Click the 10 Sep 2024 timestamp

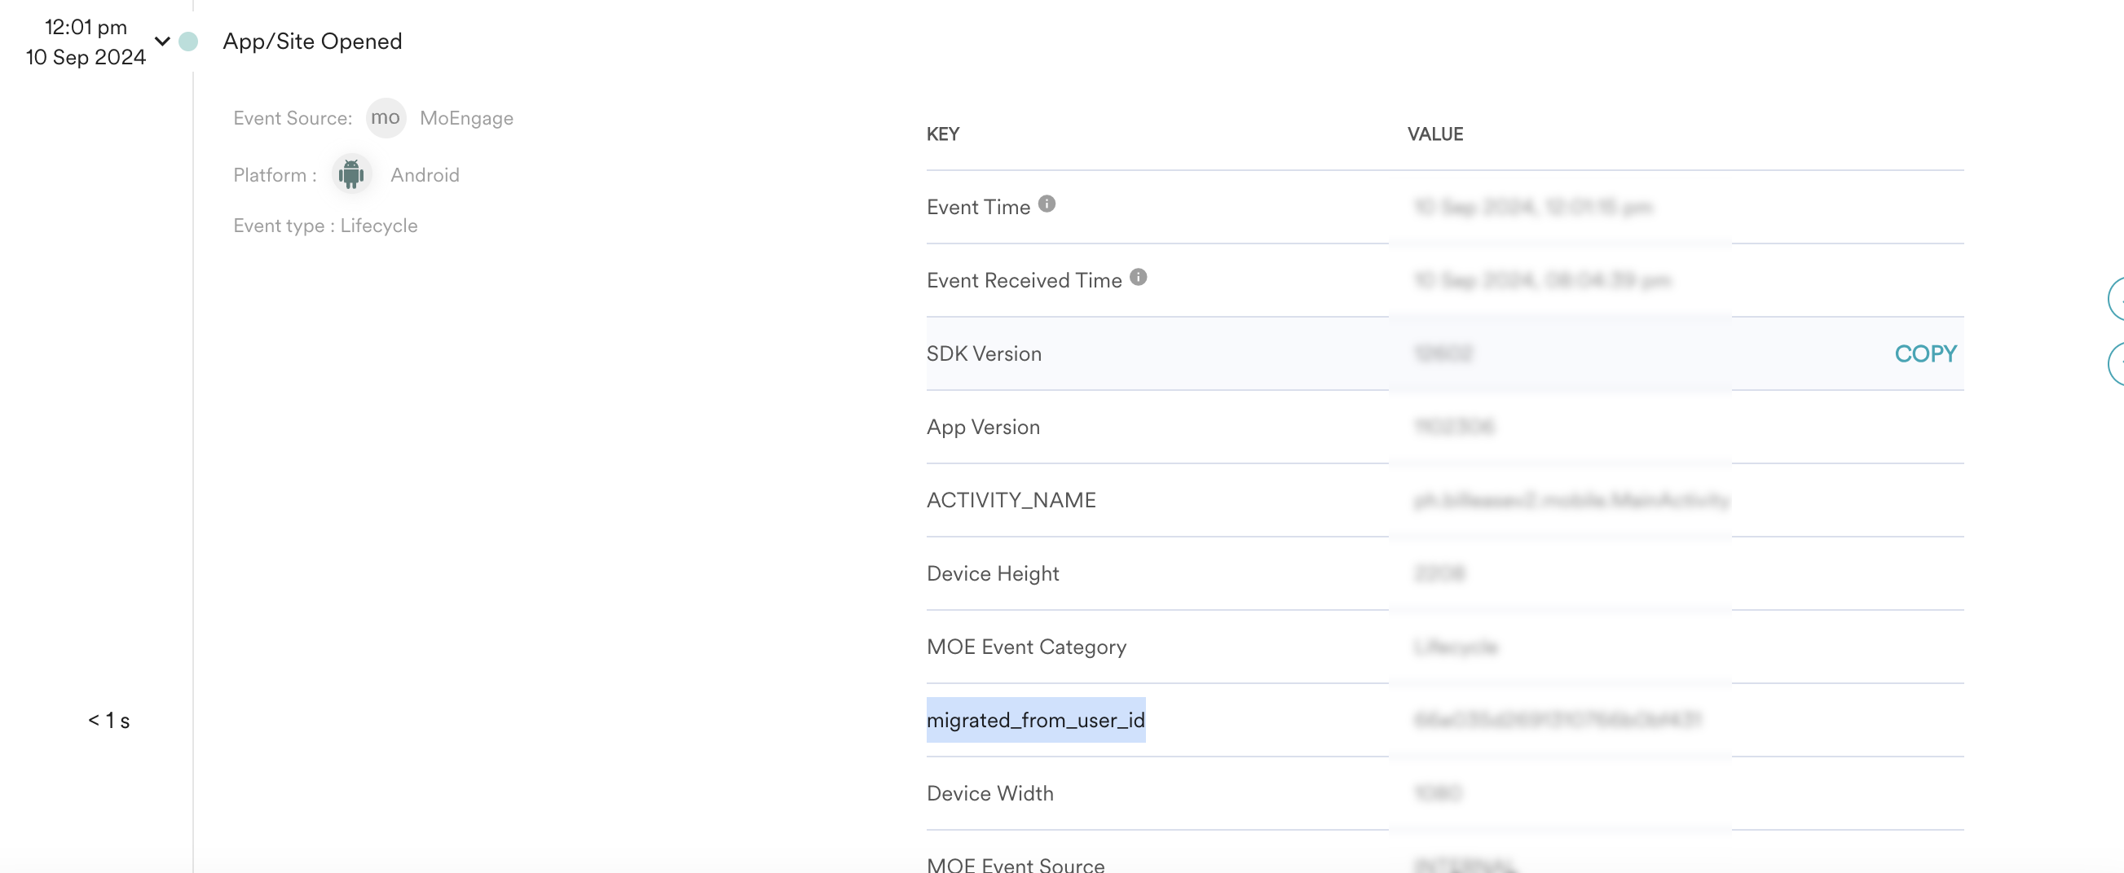click(86, 57)
